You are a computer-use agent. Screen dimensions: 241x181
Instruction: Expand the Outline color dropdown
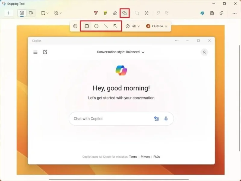pyautogui.click(x=157, y=26)
